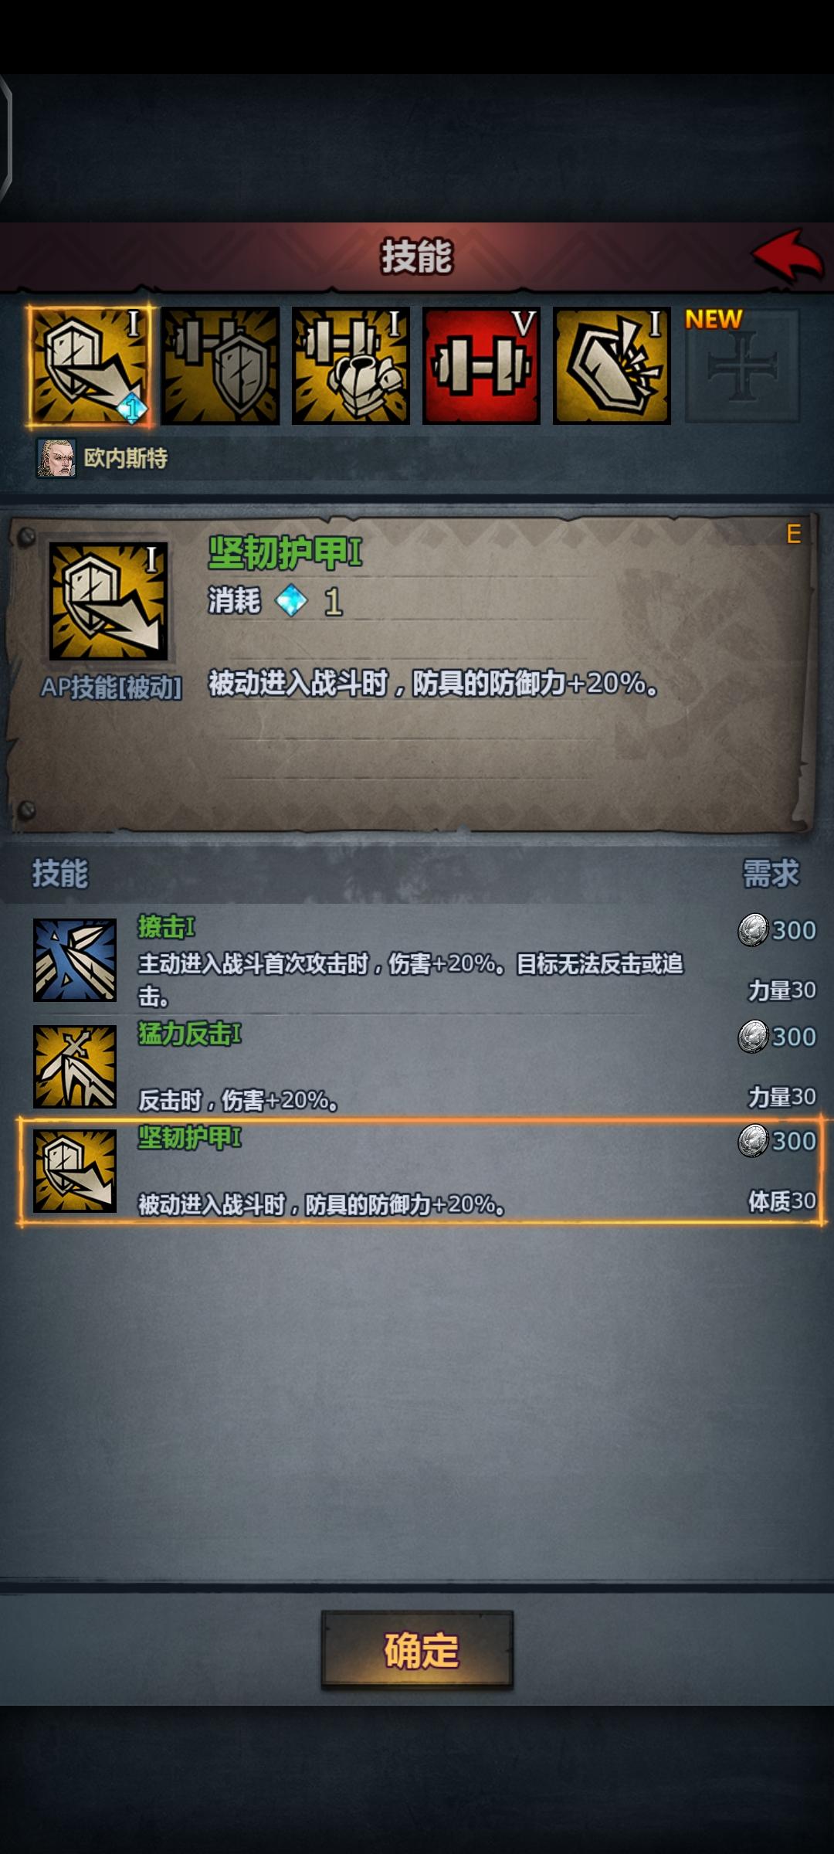Select the broken shield skill slot
The width and height of the screenshot is (834, 1854).
612,366
